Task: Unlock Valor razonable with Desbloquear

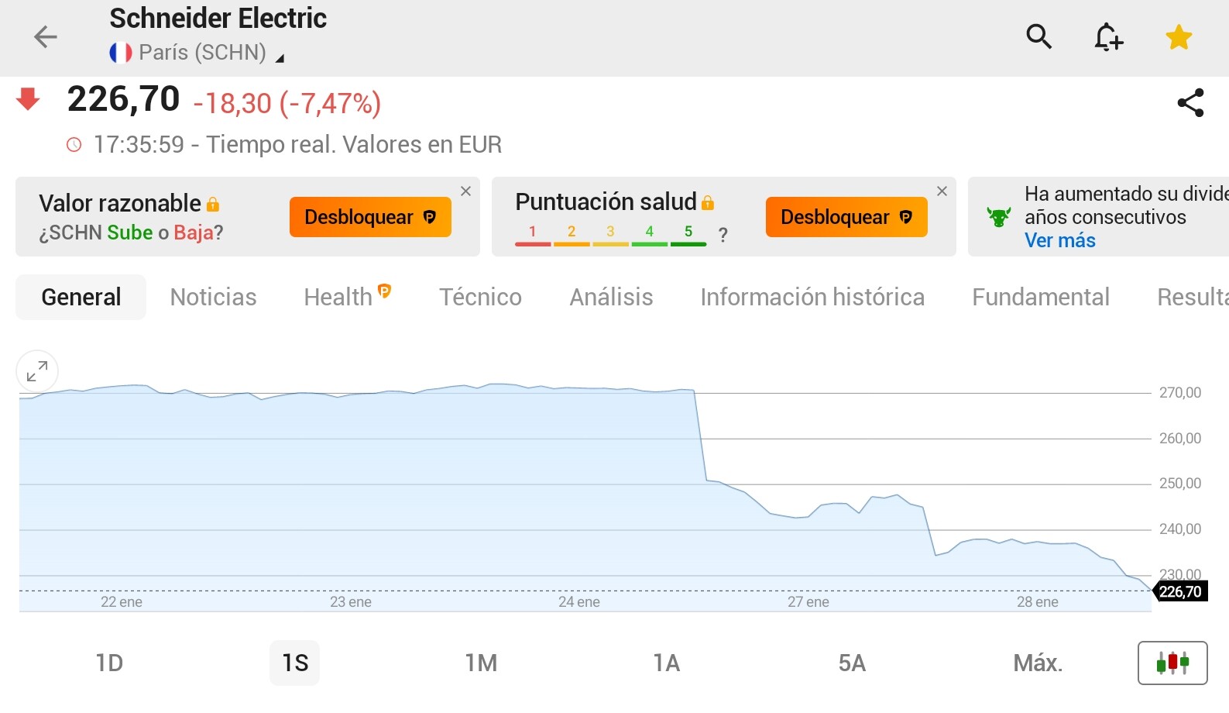Action: tap(370, 217)
